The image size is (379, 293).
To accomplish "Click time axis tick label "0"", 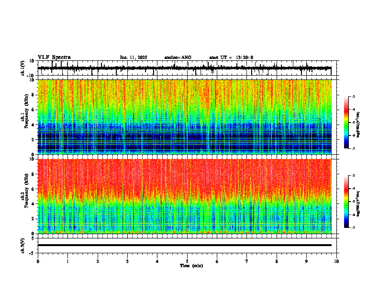I will click(x=38, y=261).
